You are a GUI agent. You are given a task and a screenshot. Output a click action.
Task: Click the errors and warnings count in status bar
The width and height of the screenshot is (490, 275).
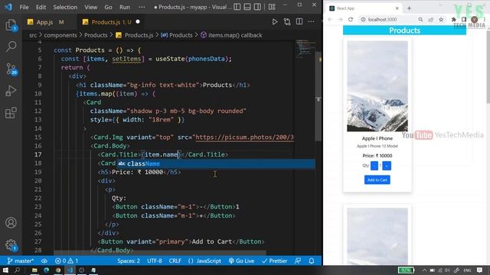pos(67,261)
